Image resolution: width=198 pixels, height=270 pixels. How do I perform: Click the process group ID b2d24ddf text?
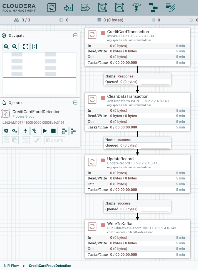pyautogui.click(x=33, y=123)
